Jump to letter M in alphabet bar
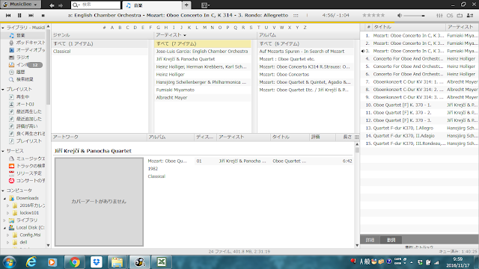The image size is (479, 269). click(x=204, y=28)
